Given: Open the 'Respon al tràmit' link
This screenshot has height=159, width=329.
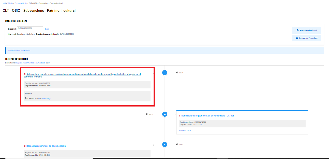Looking at the screenshot, I should (x=185, y=130).
